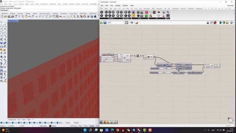
Task: Expand the Util ribbon panel dropdown
Action: click(x=165, y=18)
